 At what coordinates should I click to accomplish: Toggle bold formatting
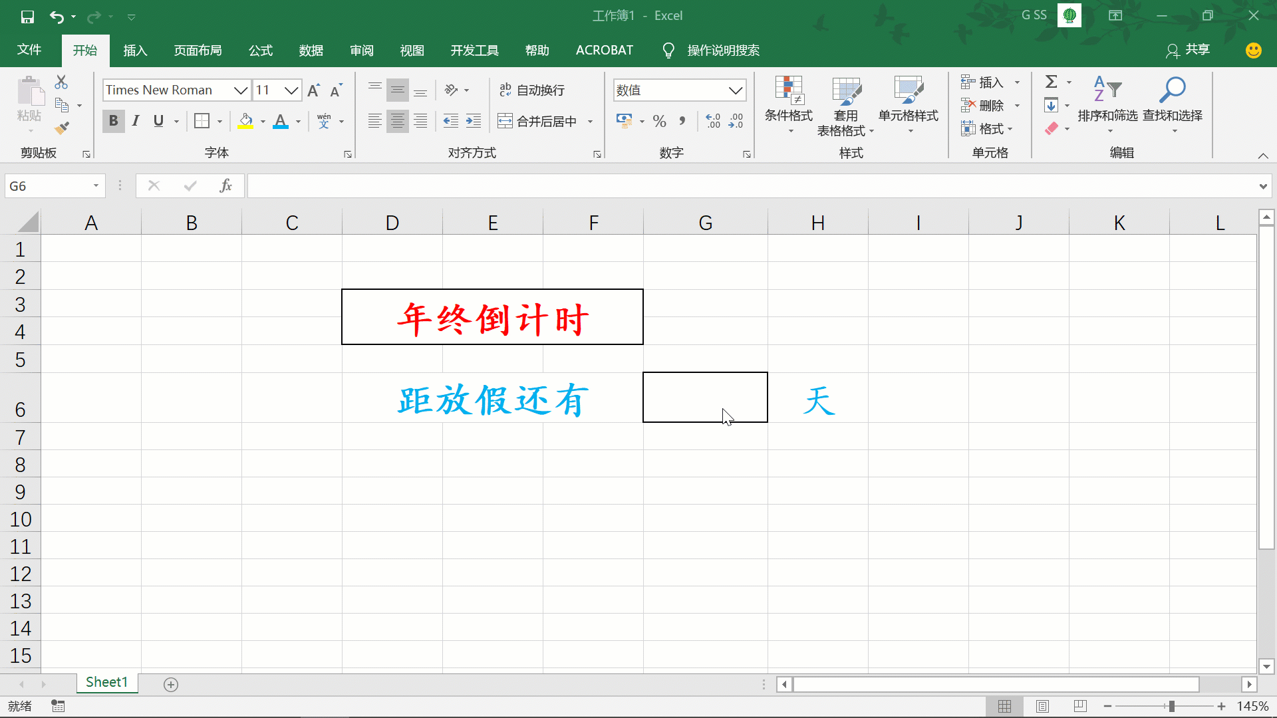click(113, 121)
